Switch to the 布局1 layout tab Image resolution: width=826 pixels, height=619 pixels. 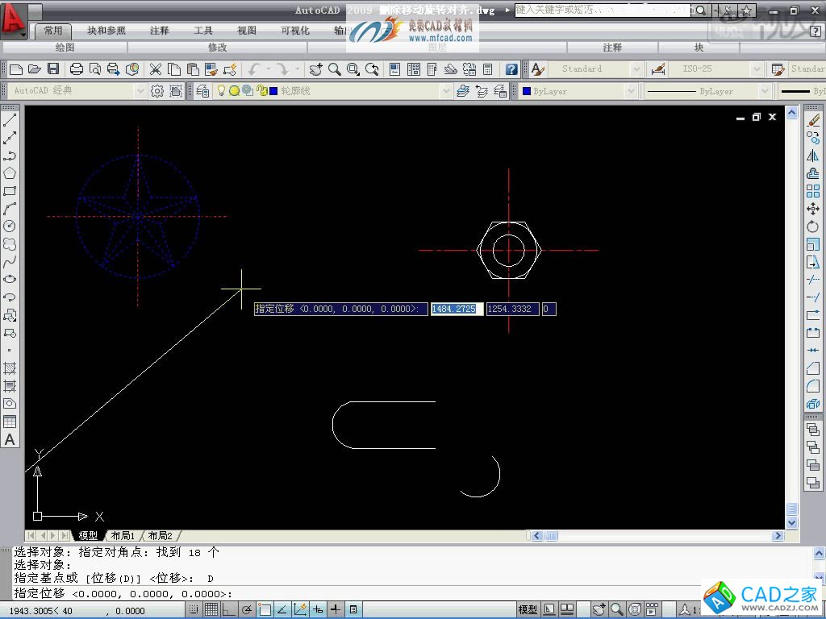pyautogui.click(x=123, y=536)
